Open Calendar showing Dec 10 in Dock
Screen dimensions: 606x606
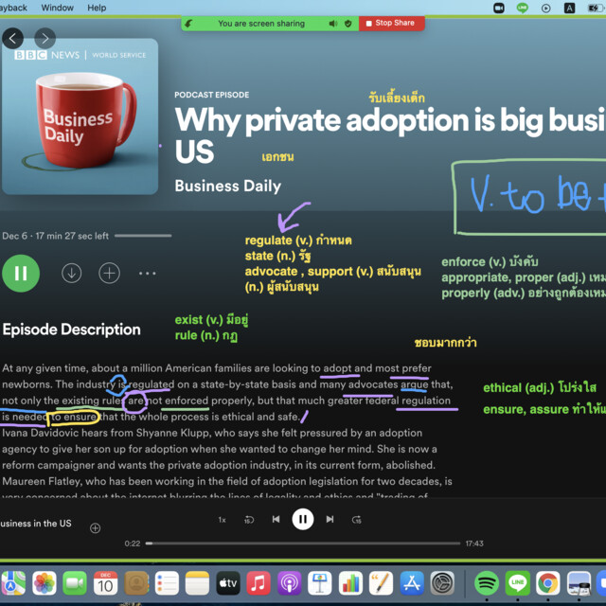click(x=105, y=583)
